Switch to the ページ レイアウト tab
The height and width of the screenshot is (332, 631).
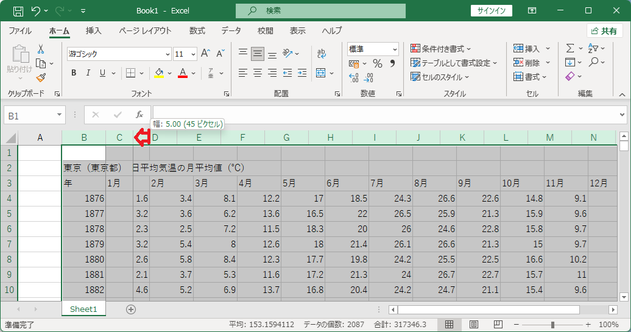point(145,30)
